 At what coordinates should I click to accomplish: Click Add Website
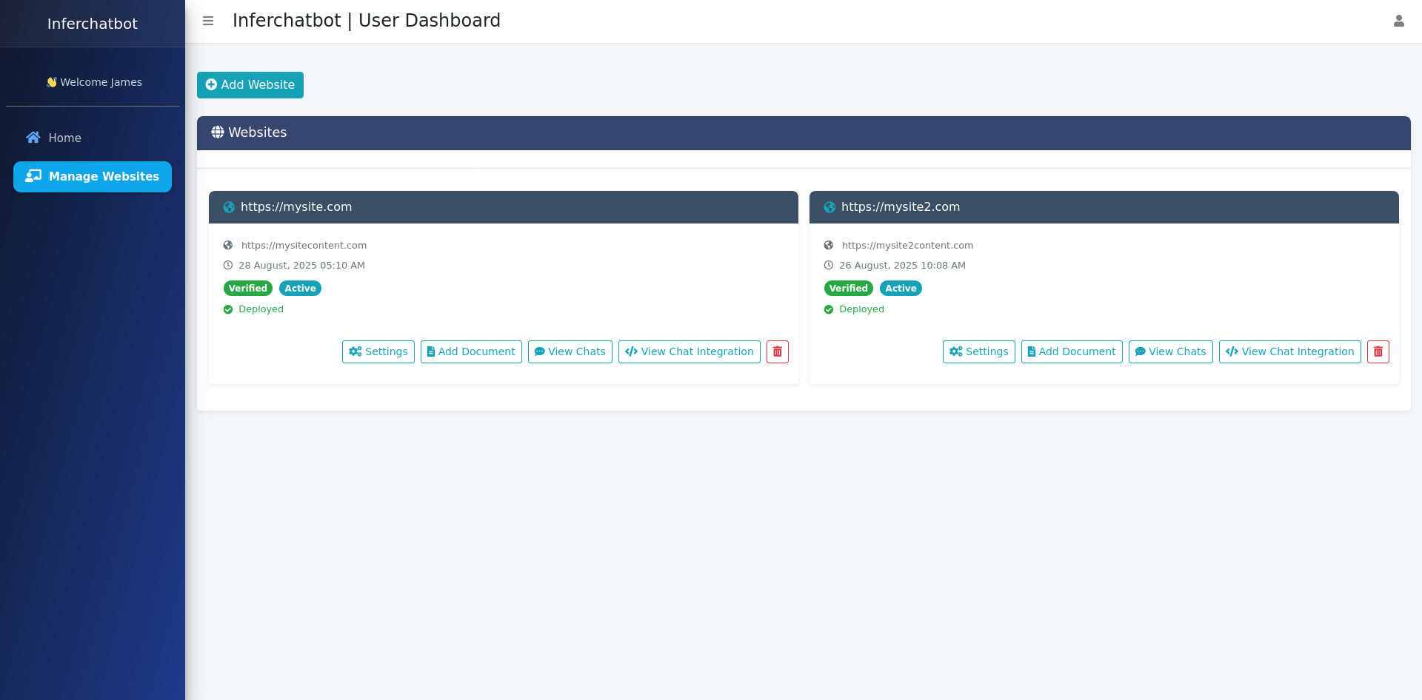pos(250,84)
